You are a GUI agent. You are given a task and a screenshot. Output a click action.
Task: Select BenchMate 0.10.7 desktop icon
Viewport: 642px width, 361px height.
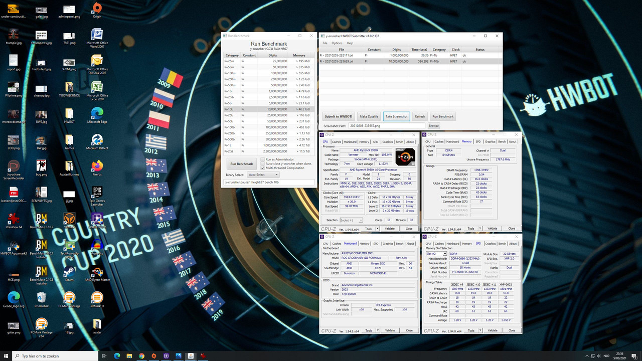pos(42,220)
